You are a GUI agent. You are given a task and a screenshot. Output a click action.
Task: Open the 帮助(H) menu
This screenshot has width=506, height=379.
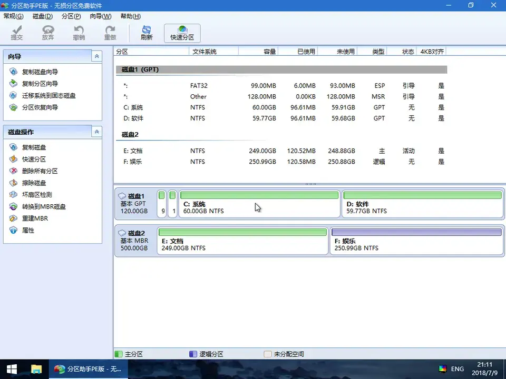(130, 16)
